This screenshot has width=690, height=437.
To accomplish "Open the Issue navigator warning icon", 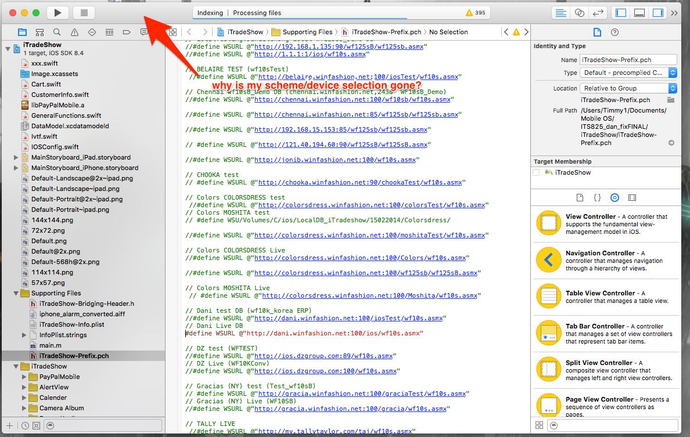I will 74,32.
